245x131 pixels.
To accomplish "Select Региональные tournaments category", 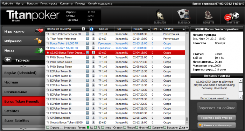I will (23, 92).
